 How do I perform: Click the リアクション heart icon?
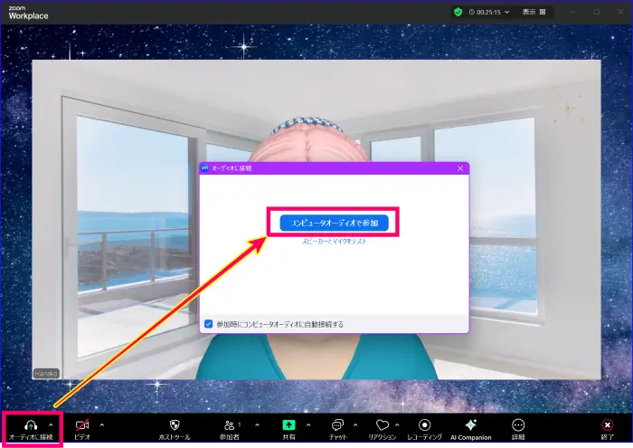pyautogui.click(x=382, y=424)
